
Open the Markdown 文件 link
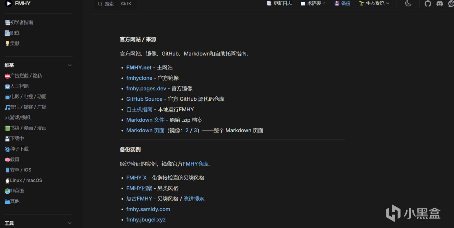(145, 120)
